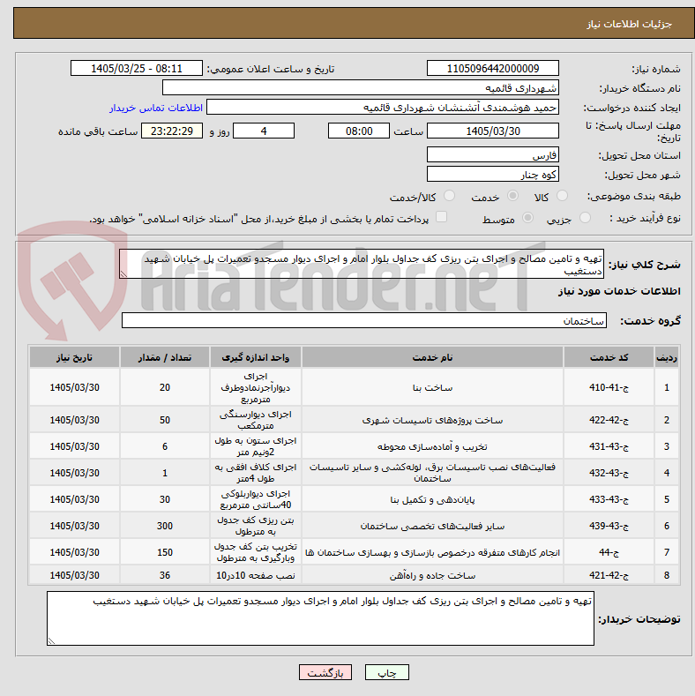This screenshot has height=696, width=695.
Task: Click service code ج-43-432
Action: tap(609, 473)
